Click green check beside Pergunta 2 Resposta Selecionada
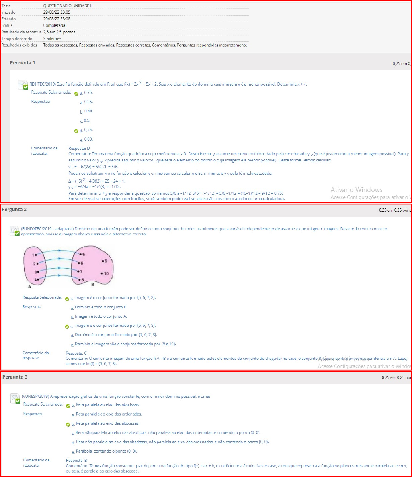412x477 pixels. pyautogui.click(x=67, y=299)
